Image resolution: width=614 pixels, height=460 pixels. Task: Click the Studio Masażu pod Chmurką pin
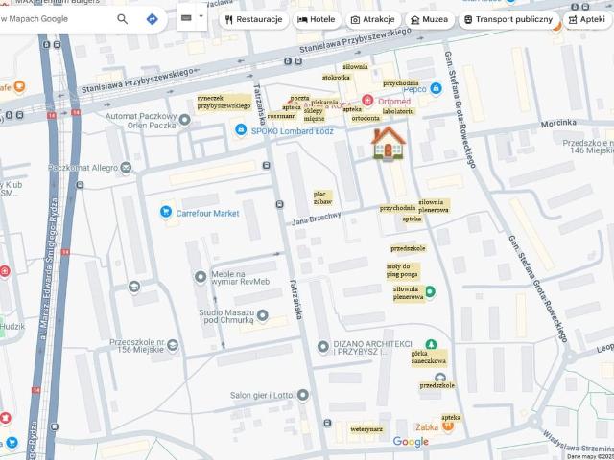click(262, 315)
